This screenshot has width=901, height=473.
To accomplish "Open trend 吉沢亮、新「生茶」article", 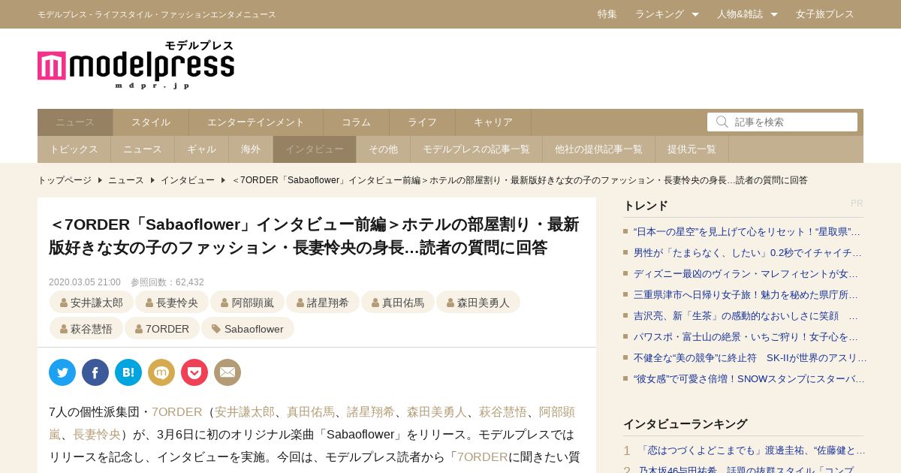I will 747,316.
